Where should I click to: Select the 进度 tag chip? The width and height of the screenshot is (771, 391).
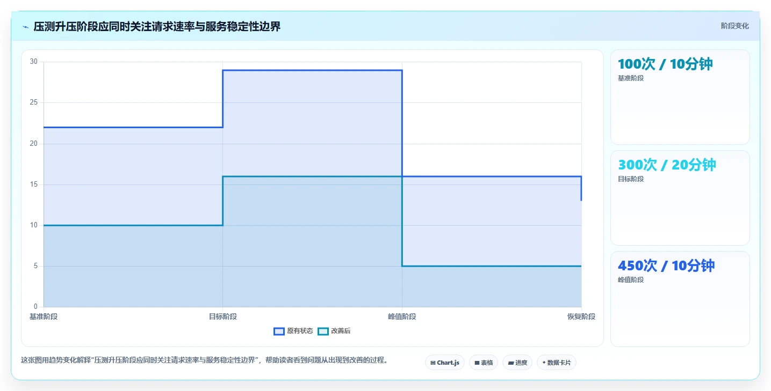[x=517, y=363]
